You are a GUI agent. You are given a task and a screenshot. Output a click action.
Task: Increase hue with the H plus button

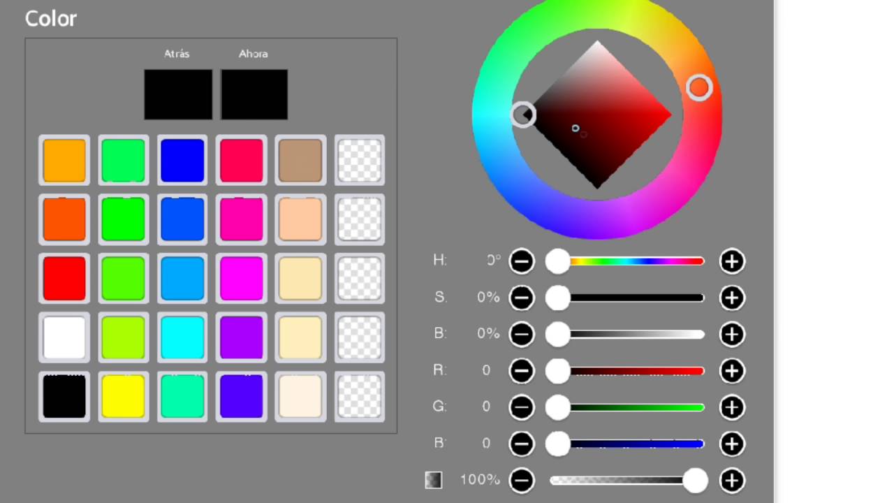click(732, 261)
